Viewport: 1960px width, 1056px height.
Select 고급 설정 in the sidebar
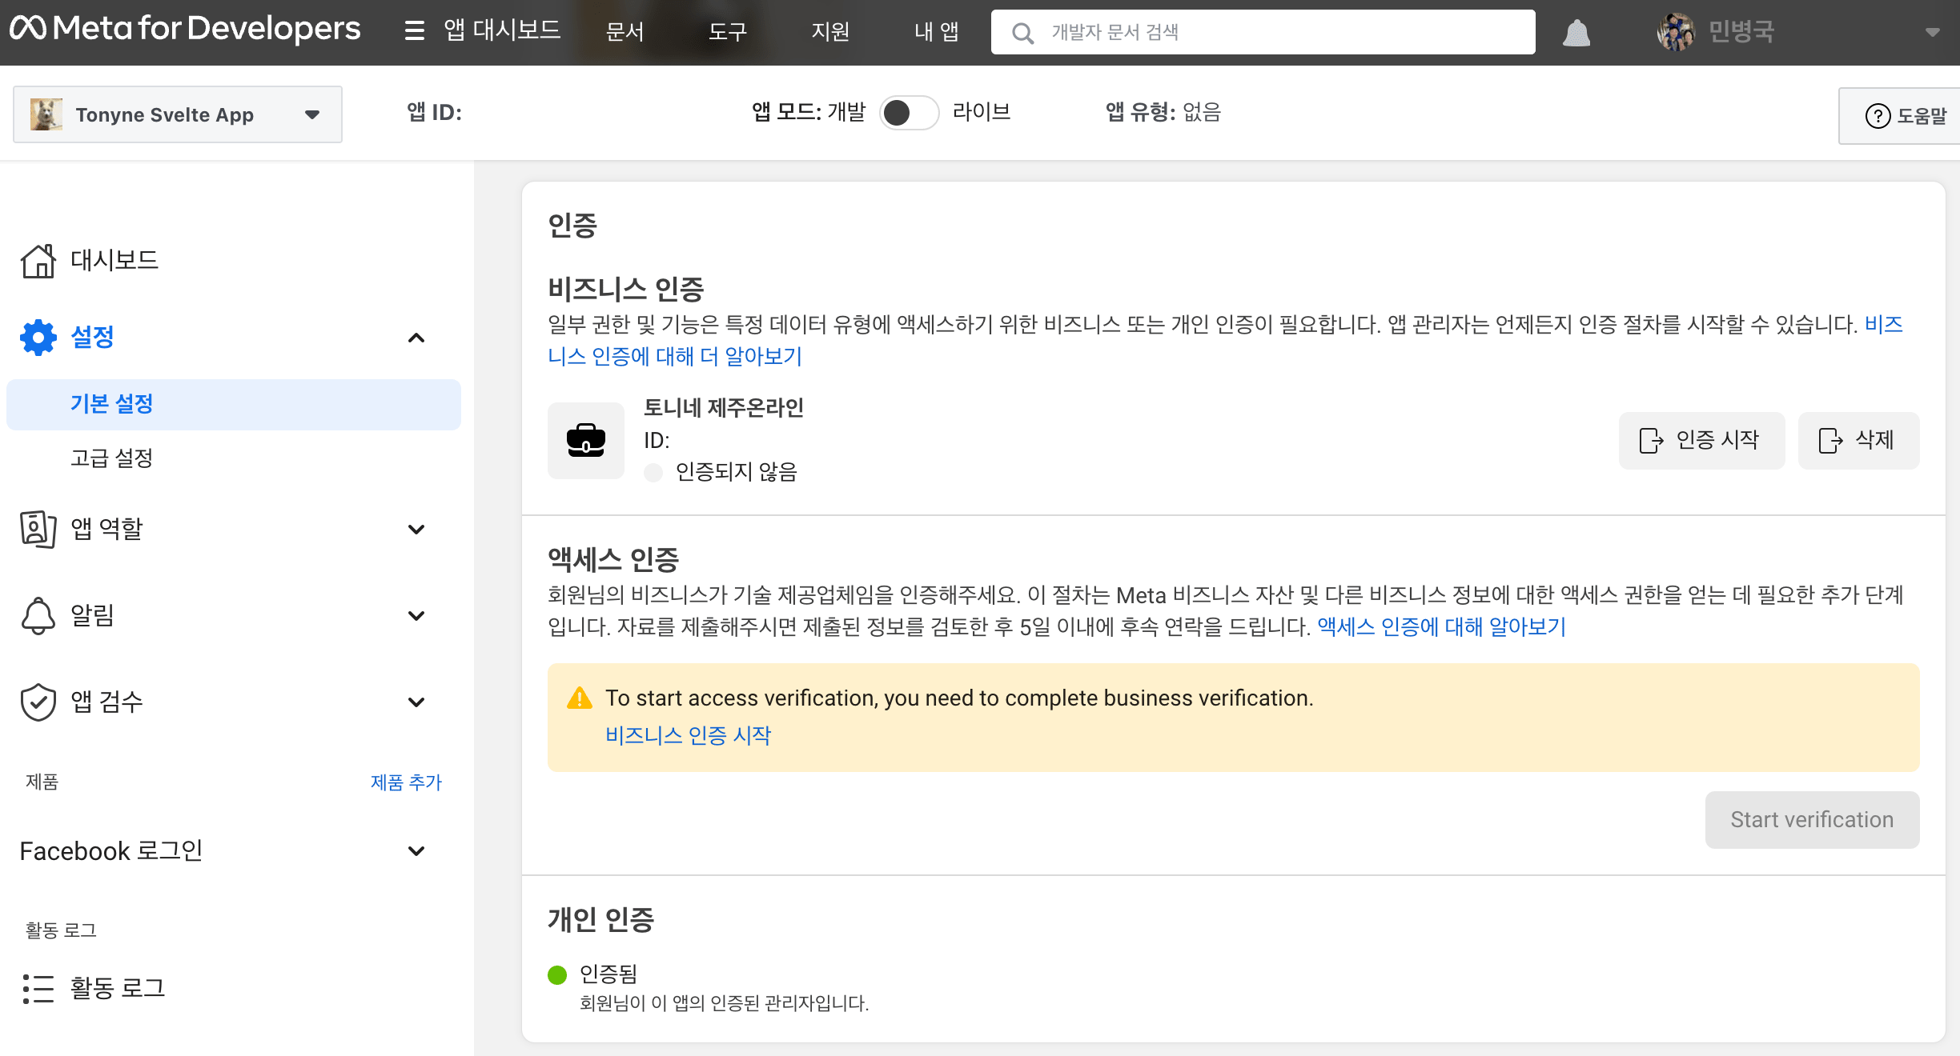(x=112, y=458)
